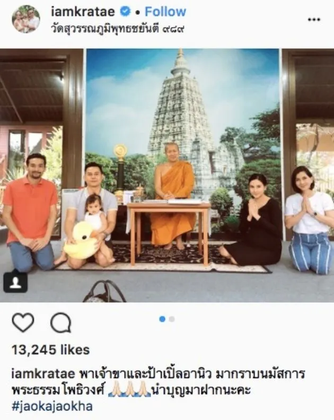View the 13,245 likes list
334x420 pixels.
[50, 350]
